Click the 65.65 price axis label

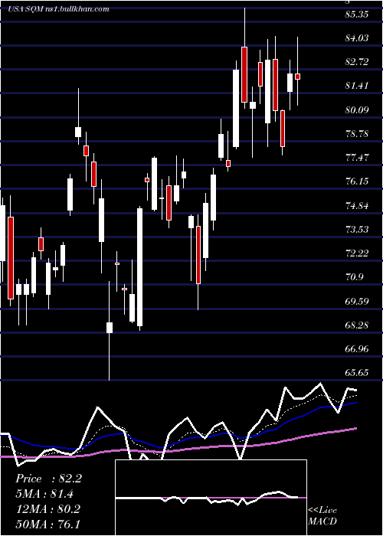click(x=357, y=373)
